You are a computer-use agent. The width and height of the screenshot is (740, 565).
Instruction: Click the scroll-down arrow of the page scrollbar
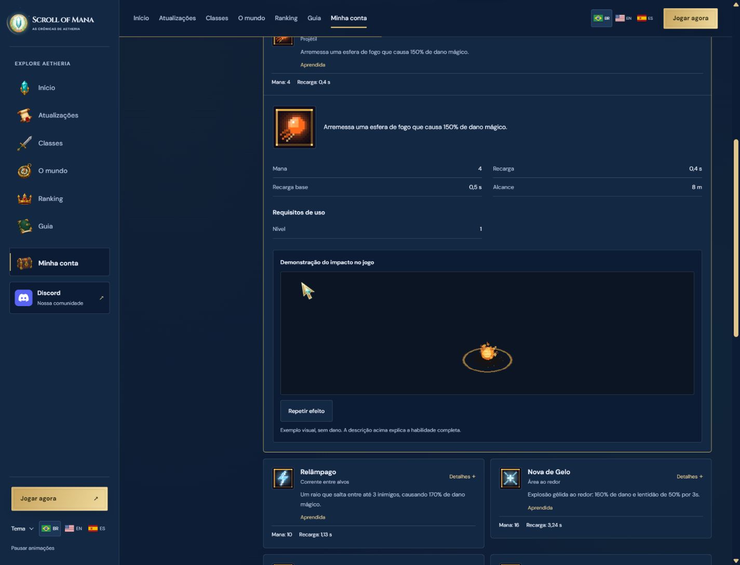pos(736,560)
